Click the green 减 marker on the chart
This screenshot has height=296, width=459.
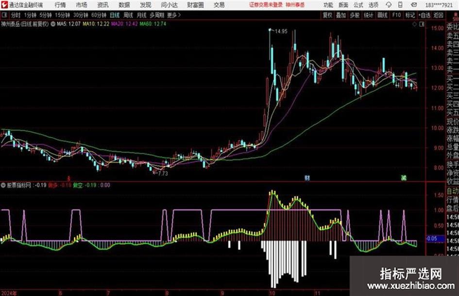coord(404,178)
